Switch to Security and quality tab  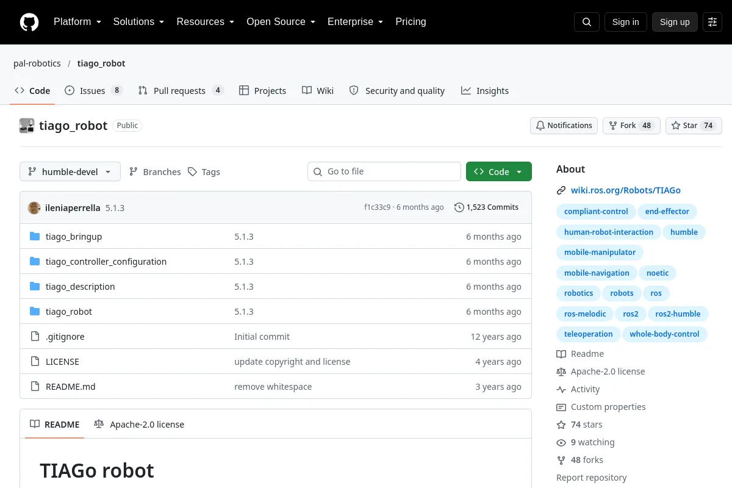(x=397, y=90)
